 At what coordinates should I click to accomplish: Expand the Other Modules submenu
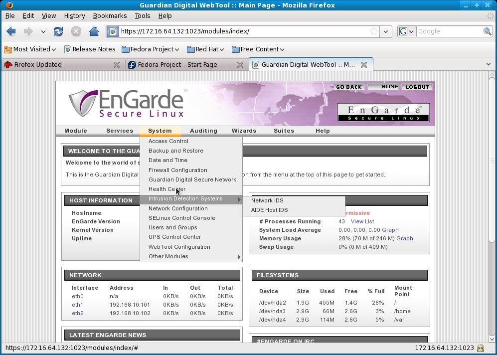click(x=191, y=256)
